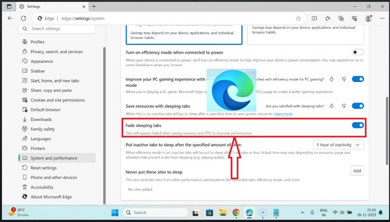The width and height of the screenshot is (390, 222).
Task: Show hidden system tray icons chevron
Action: [x=303, y=213]
